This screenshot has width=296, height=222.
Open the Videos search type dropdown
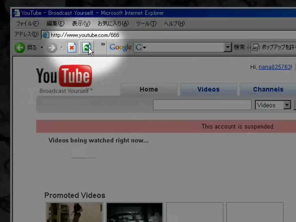click(x=273, y=105)
